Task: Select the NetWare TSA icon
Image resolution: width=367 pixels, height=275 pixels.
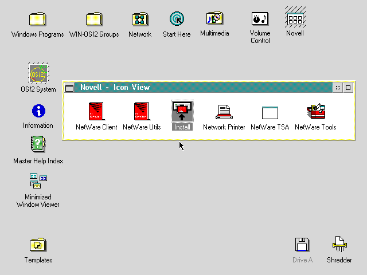Action: coord(270,113)
